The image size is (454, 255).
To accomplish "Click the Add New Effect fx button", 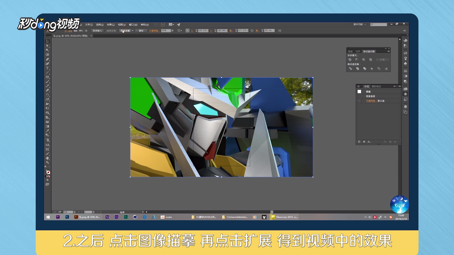I will pyautogui.click(x=369, y=142).
